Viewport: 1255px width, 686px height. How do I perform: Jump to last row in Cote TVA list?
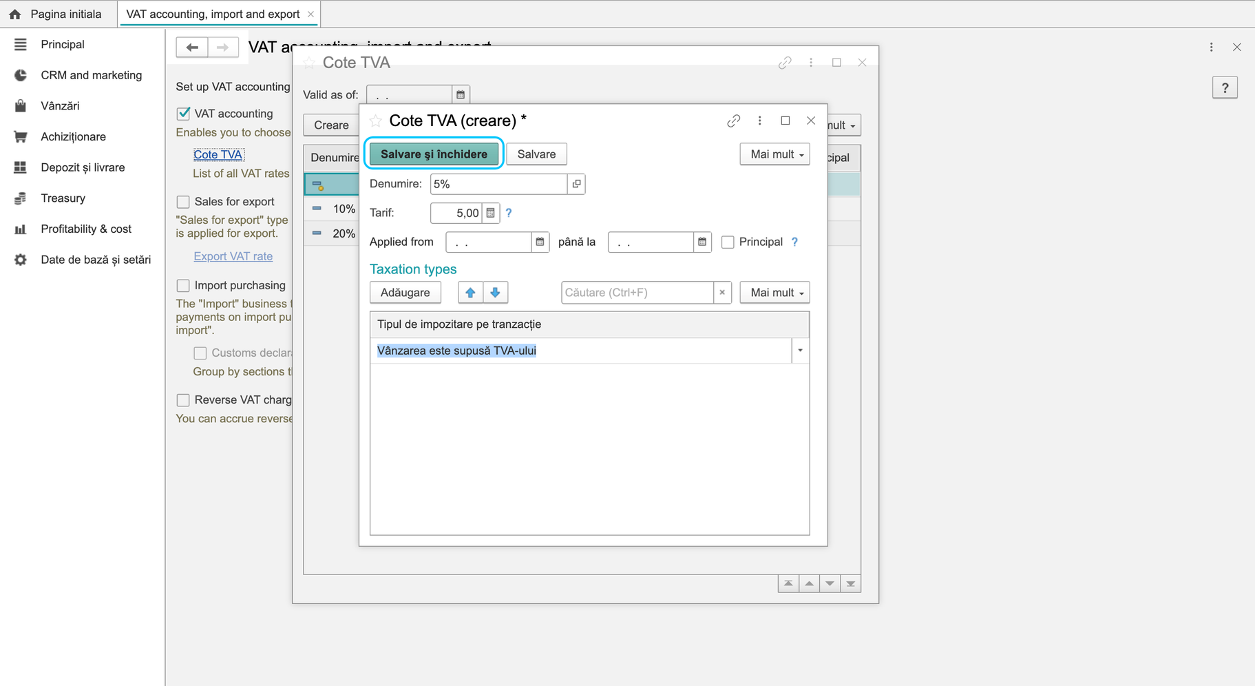(851, 584)
